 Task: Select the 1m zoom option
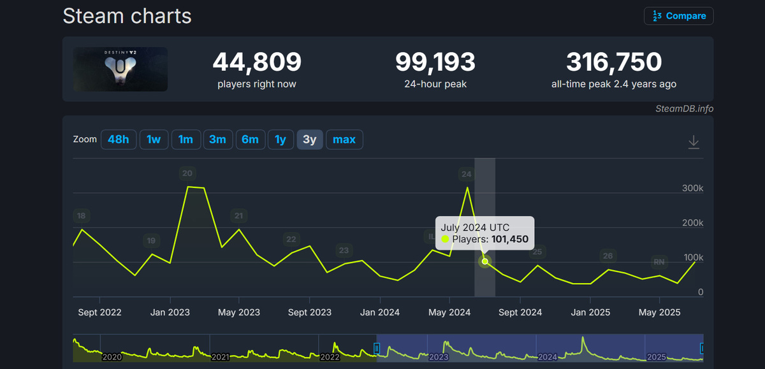[186, 139]
